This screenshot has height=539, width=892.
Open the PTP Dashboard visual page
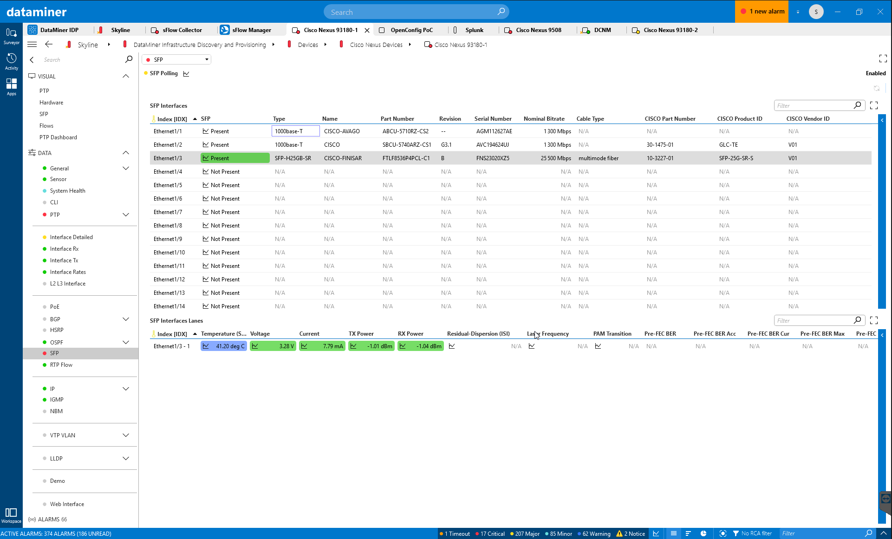click(58, 137)
